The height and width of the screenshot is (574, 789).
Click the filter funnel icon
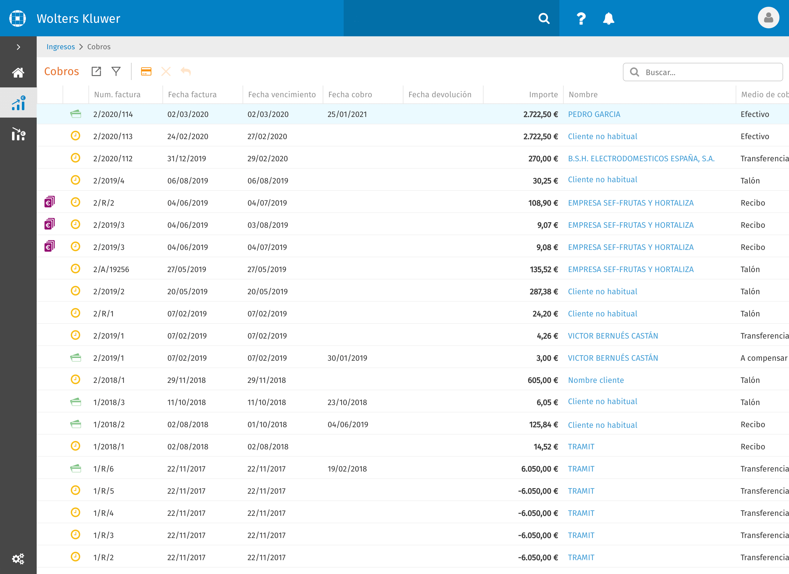coord(116,71)
